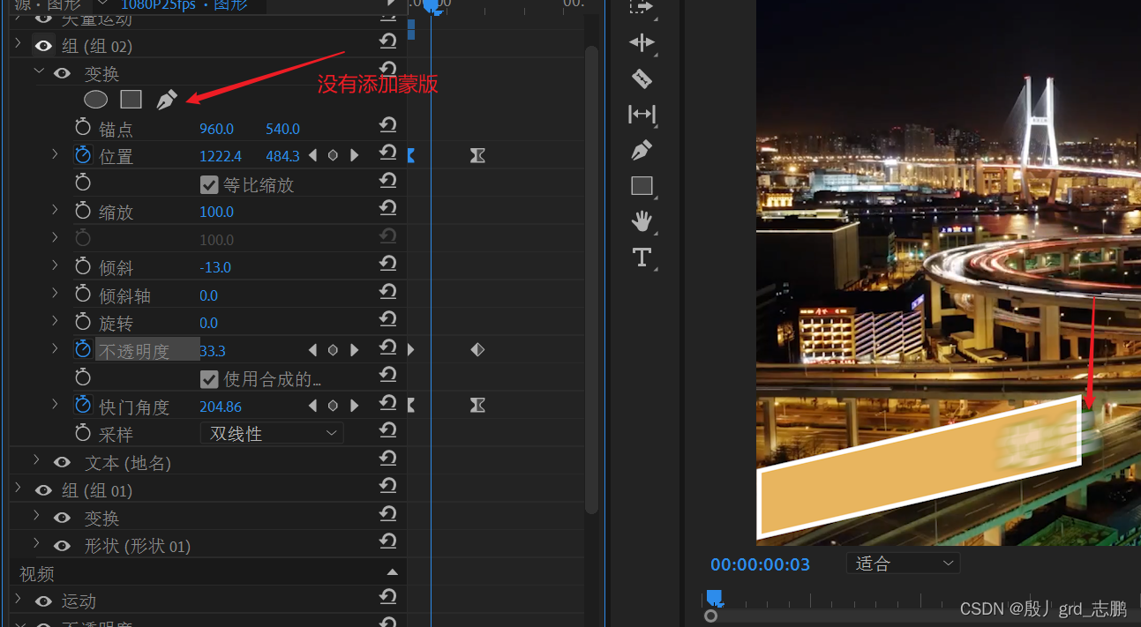Toggle 位置 animation stopwatch
This screenshot has height=627, width=1141.
point(83,155)
